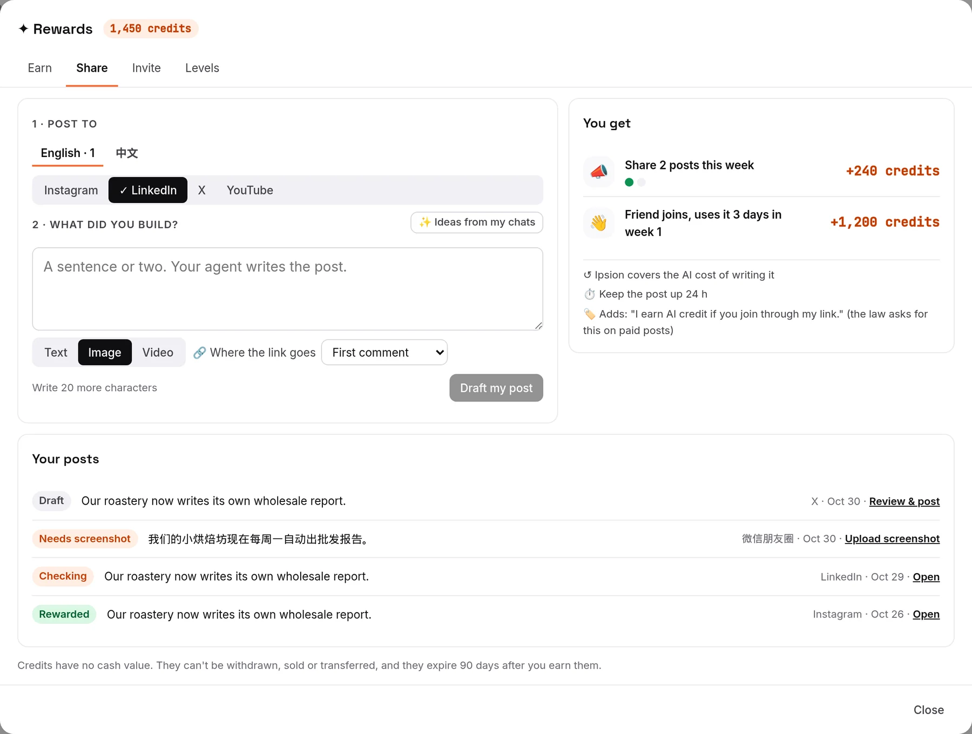
Task: Click the stopwatch icon by 'Keep the post up'
Action: [590, 294]
